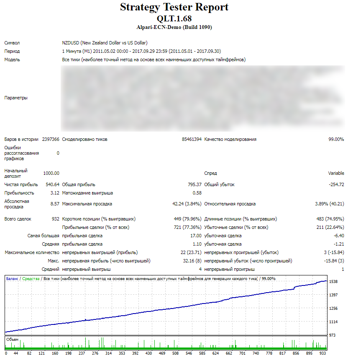
Task: Click 'Alpari-ECN-Demo (Build 1090)' text
Action: 174,27
